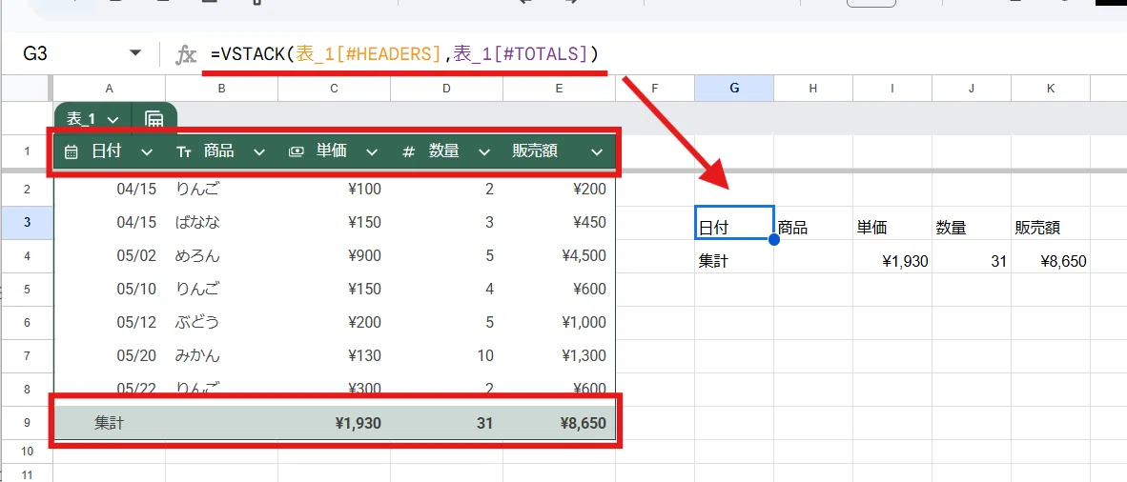
Task: Select row 10 header
Action: (x=27, y=452)
